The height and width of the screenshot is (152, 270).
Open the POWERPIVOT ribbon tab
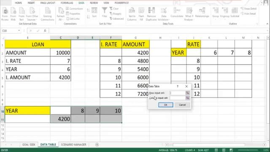tap(122, 3)
